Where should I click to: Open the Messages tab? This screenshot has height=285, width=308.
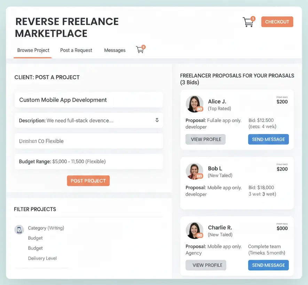point(115,50)
